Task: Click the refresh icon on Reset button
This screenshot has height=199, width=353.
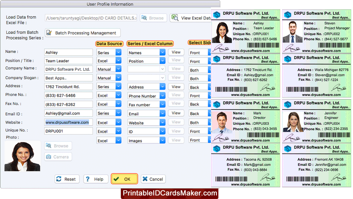Action: 59,179
